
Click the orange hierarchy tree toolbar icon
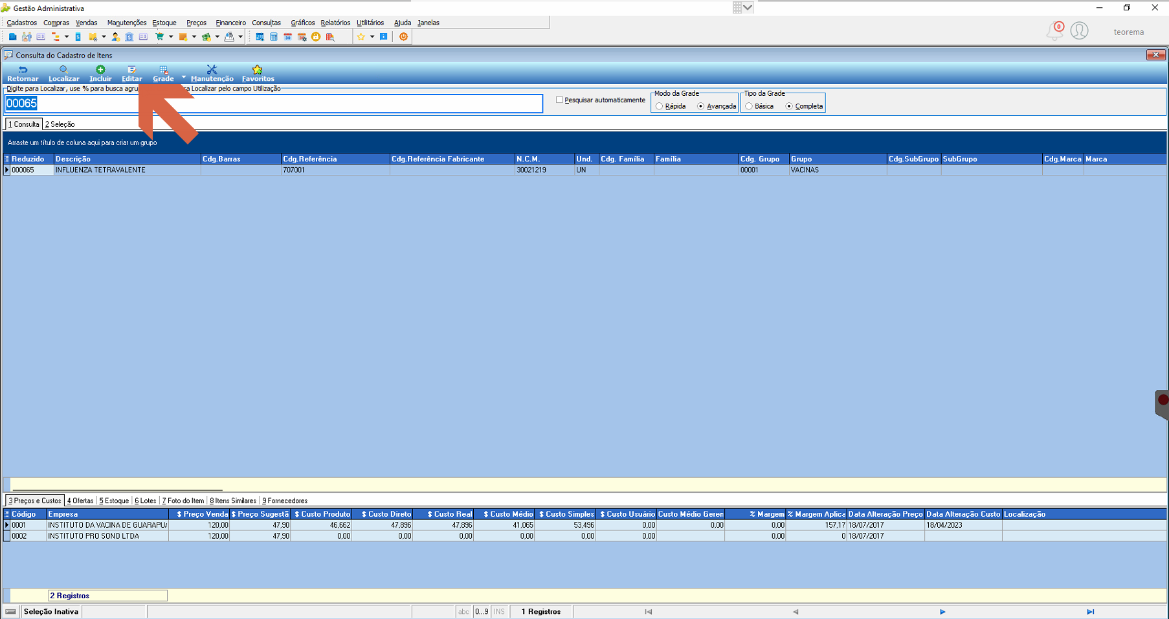click(55, 37)
